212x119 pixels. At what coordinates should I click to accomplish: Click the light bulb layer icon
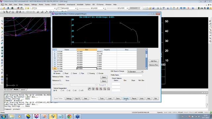pos(26,8)
